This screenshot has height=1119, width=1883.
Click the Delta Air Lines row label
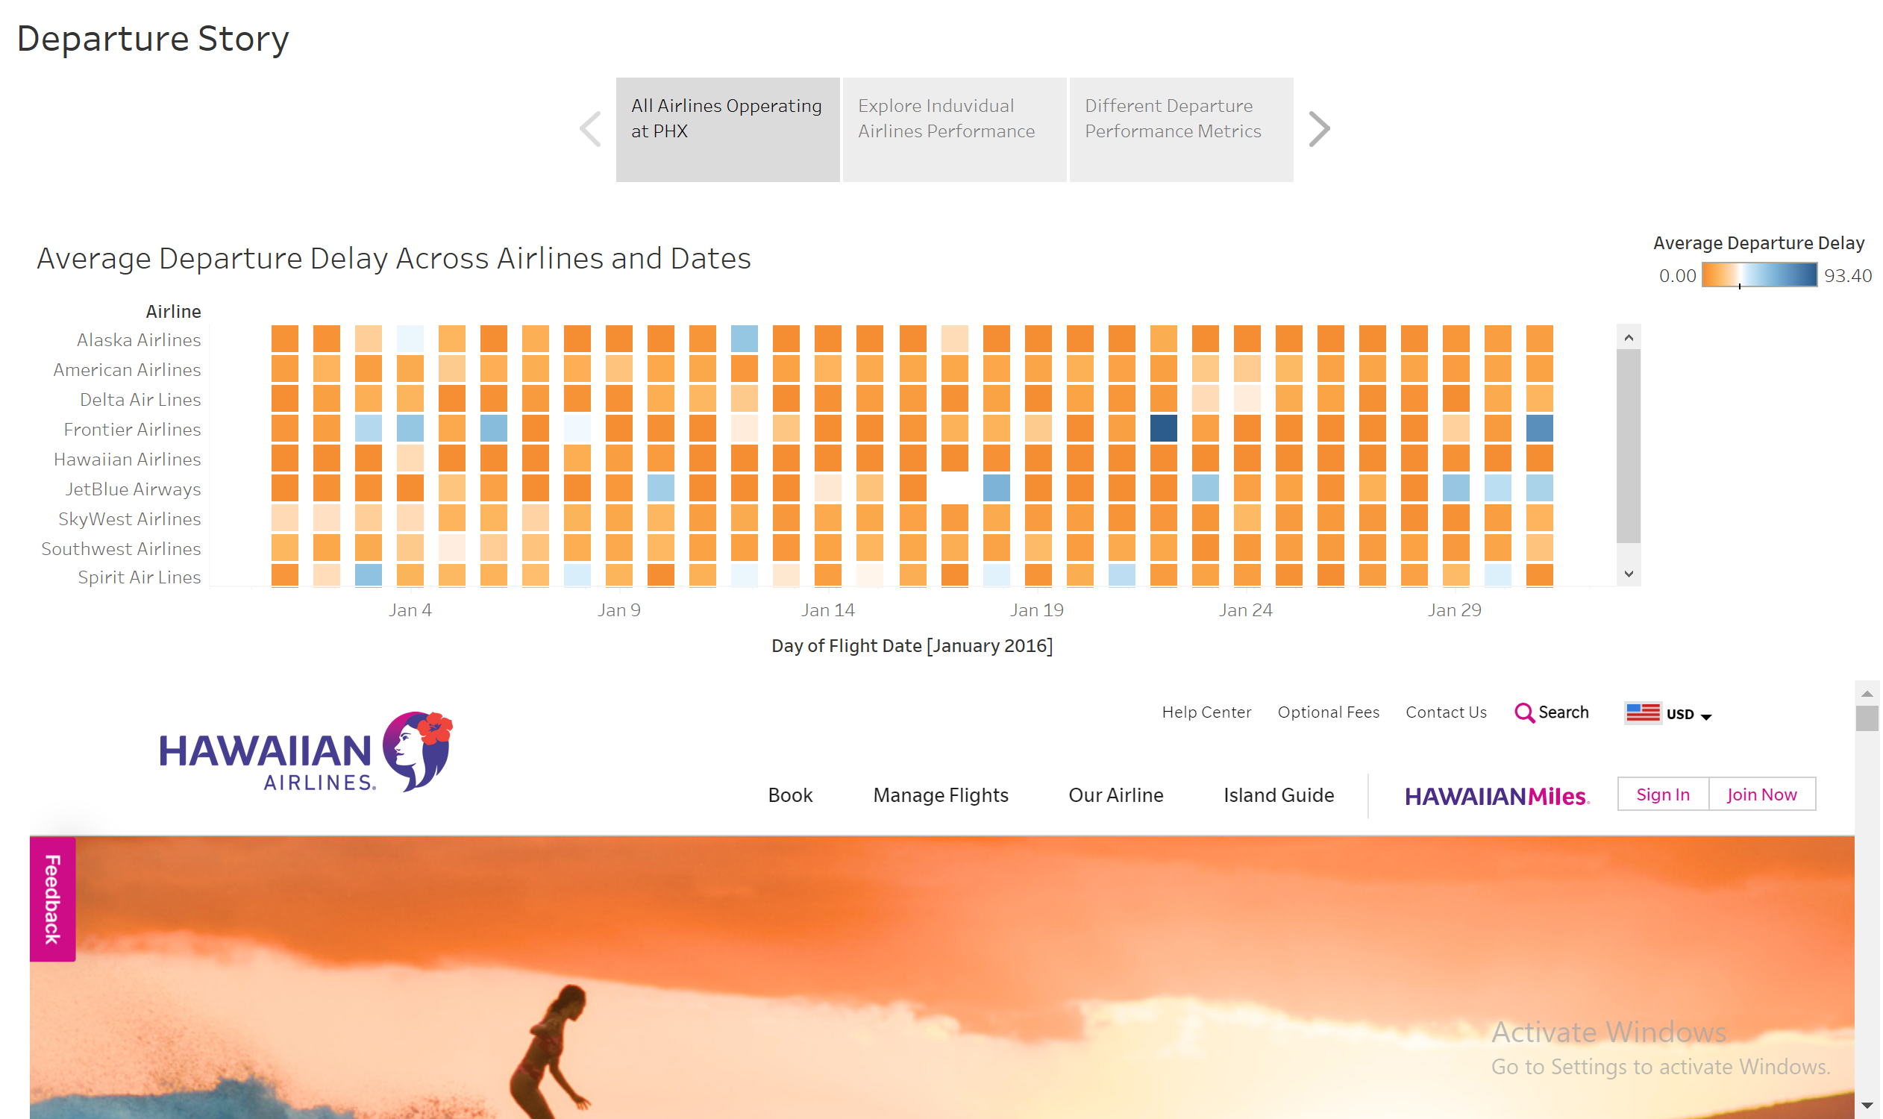click(140, 400)
